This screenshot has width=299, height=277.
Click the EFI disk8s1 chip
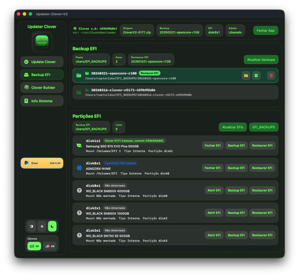[214, 31]
